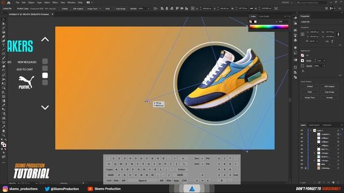344x193 pixels.
Task: Click the Fill swatch in Appearance
Action: click(303, 55)
